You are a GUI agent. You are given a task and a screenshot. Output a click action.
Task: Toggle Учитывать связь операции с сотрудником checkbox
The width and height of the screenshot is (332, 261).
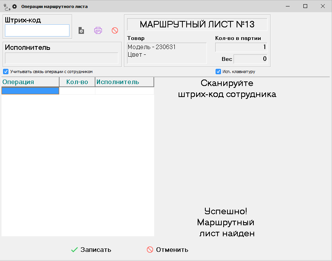coord(6,72)
